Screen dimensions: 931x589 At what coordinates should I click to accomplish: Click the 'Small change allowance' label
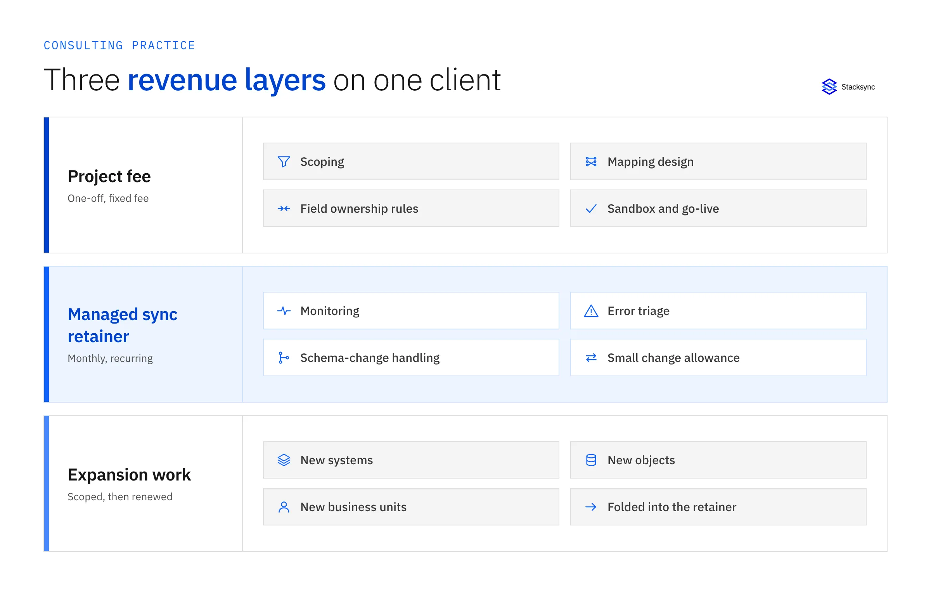point(673,358)
